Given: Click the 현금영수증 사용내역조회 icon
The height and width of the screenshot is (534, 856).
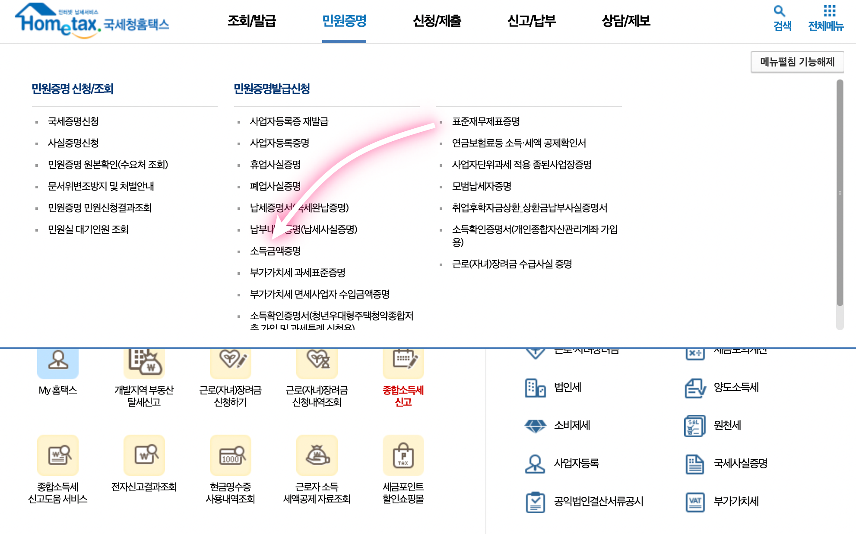Looking at the screenshot, I should [231, 455].
